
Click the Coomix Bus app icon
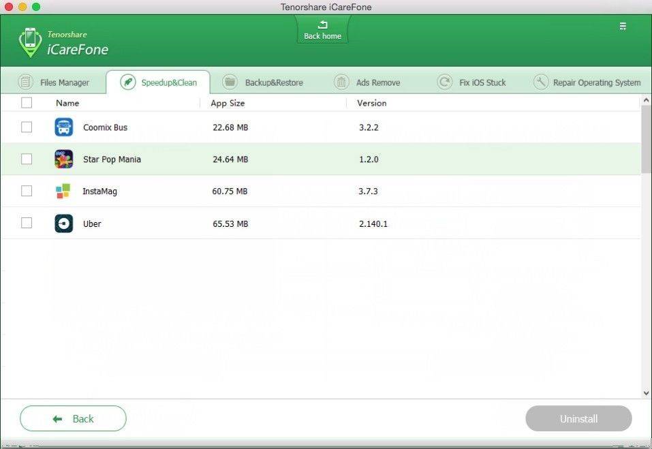[x=63, y=127]
